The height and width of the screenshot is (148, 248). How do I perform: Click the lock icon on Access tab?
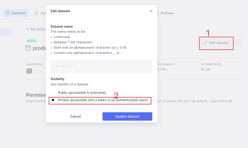37,13
